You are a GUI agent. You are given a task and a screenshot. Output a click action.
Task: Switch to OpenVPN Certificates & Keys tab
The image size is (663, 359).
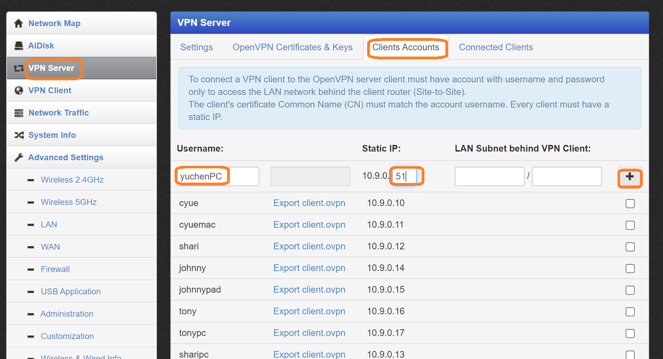tap(292, 47)
